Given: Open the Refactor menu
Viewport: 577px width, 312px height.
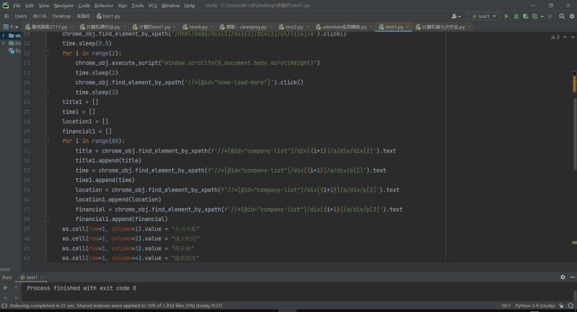Looking at the screenshot, I should point(104,6).
